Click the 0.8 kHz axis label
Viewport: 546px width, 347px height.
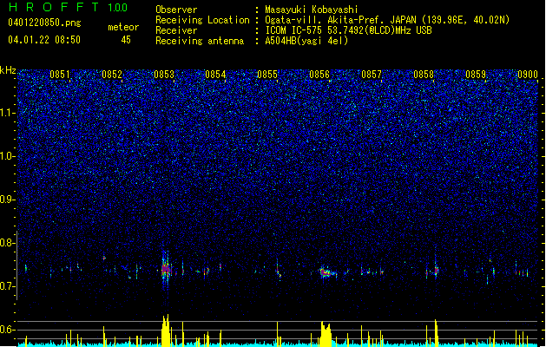point(7,243)
